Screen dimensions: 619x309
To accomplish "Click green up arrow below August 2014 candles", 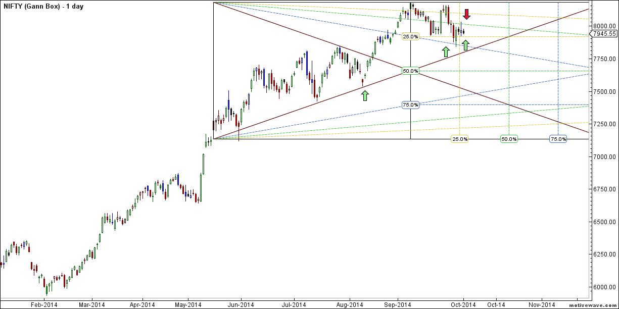I will [x=364, y=95].
